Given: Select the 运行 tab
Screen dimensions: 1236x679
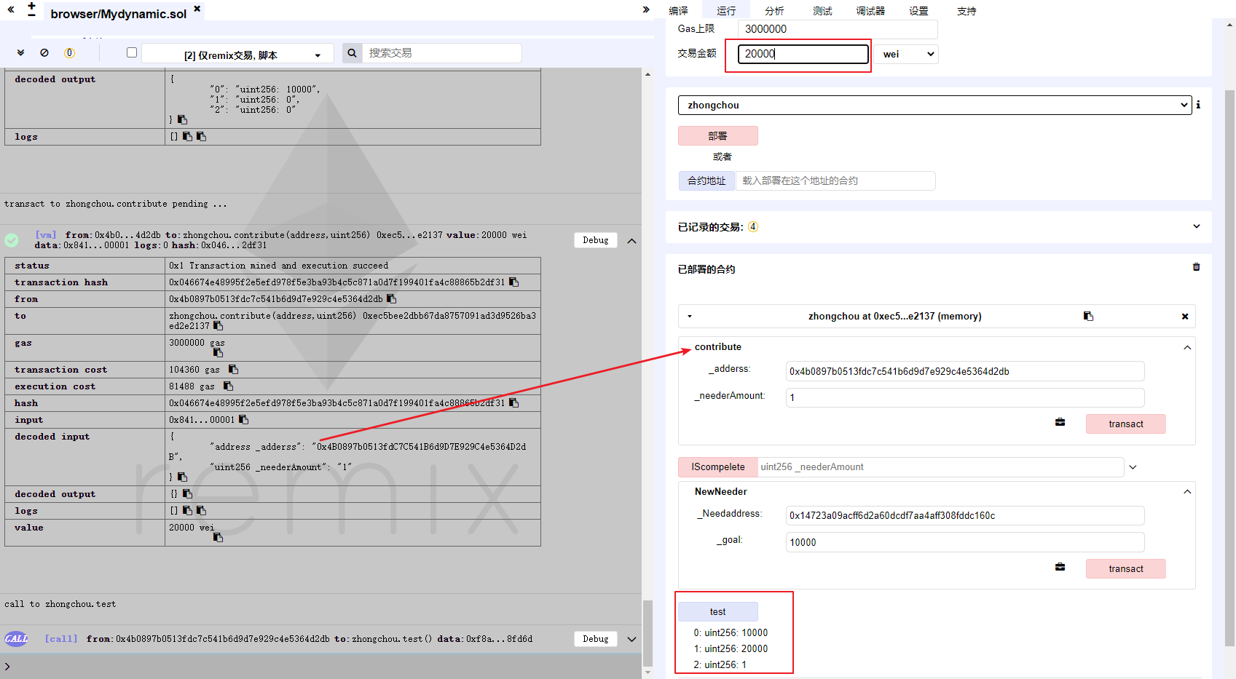Looking at the screenshot, I should click(x=726, y=11).
